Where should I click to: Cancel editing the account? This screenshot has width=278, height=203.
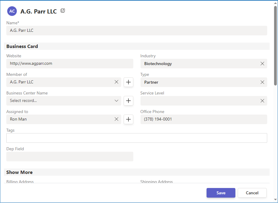[252, 193]
